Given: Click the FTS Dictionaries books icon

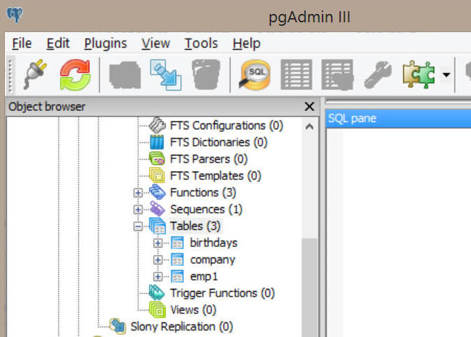Looking at the screenshot, I should pyautogui.click(x=157, y=142).
